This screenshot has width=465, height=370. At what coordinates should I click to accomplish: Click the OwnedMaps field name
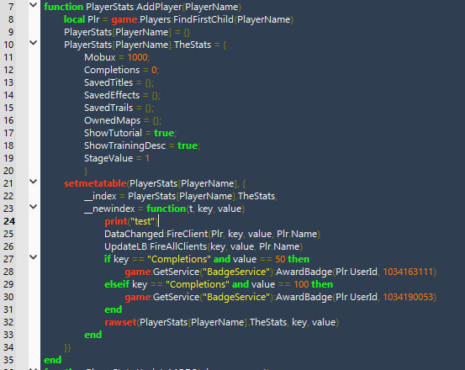coord(113,120)
